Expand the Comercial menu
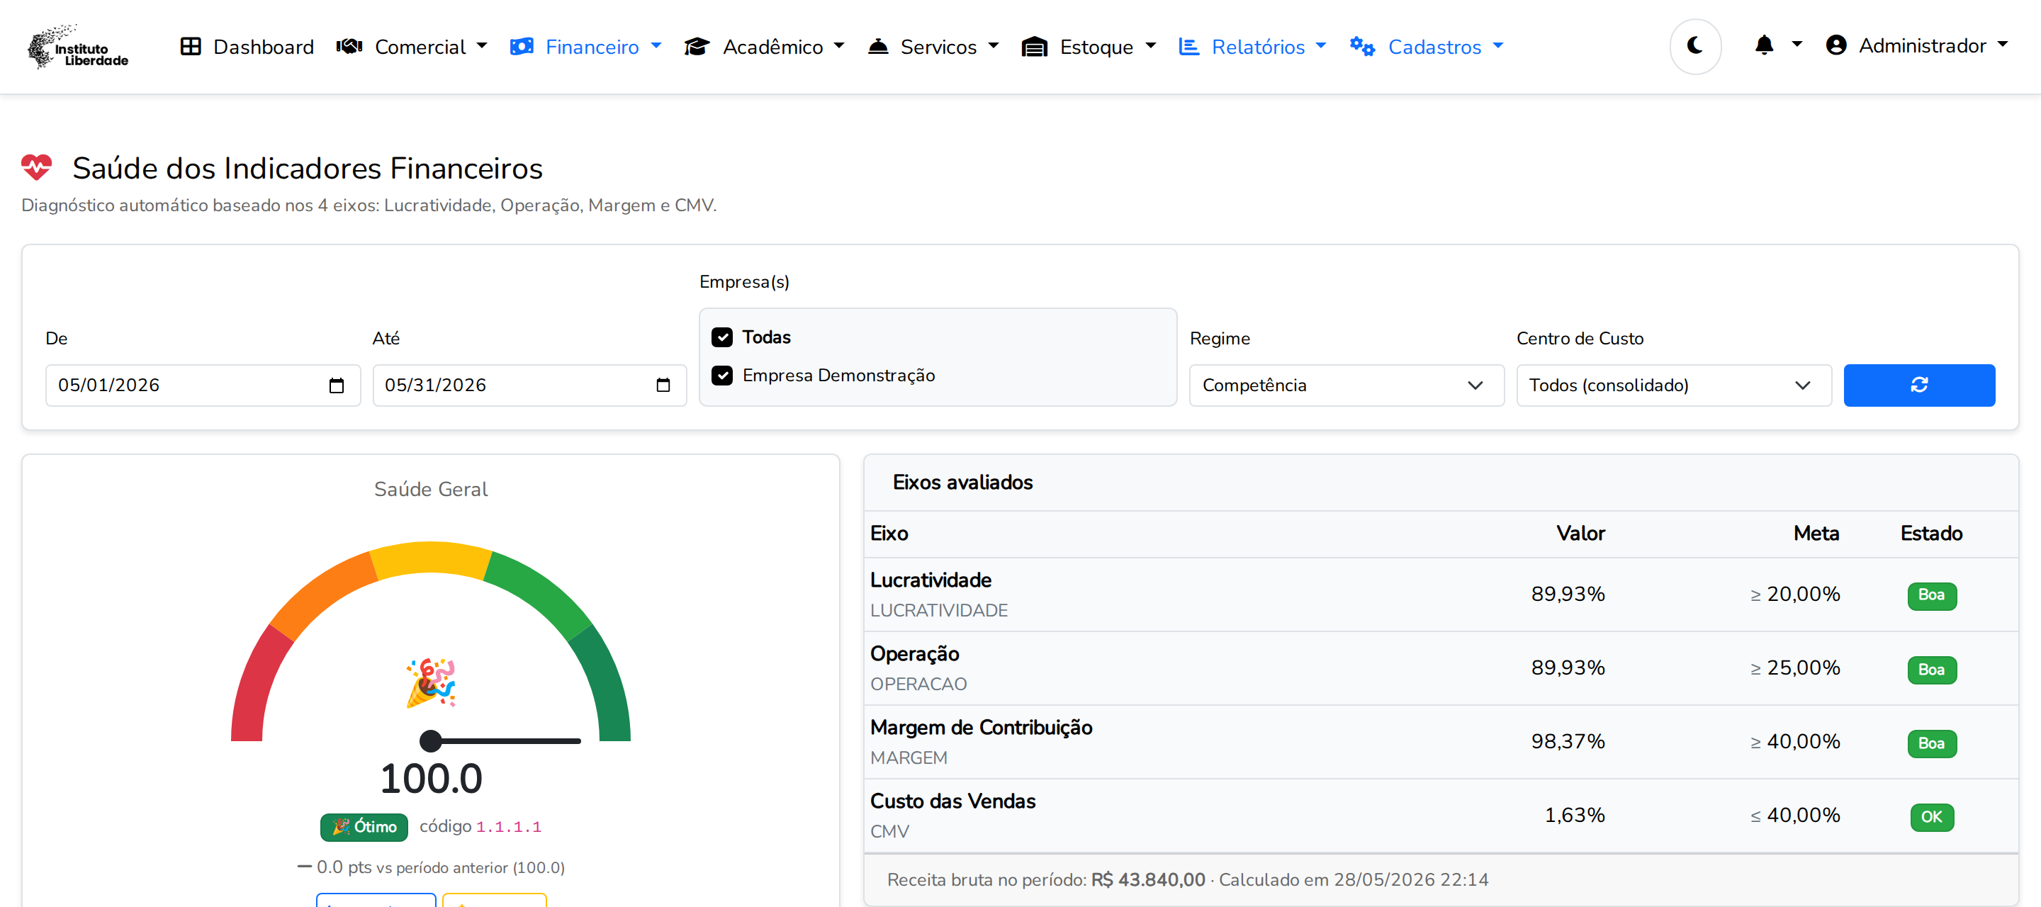Viewport: 2041px width, 907px height. [x=411, y=47]
